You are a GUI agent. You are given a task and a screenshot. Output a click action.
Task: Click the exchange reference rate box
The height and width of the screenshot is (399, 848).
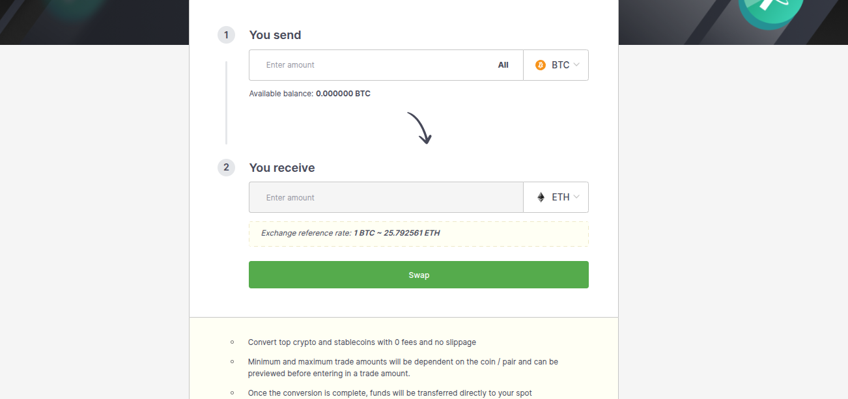click(x=418, y=234)
